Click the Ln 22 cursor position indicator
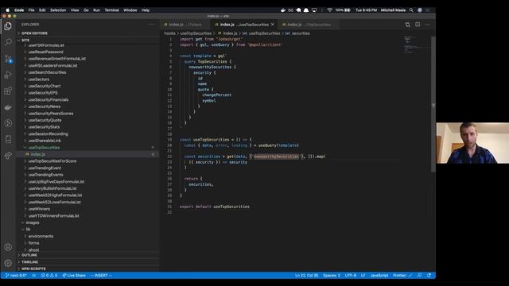The image size is (509, 286). point(306,276)
